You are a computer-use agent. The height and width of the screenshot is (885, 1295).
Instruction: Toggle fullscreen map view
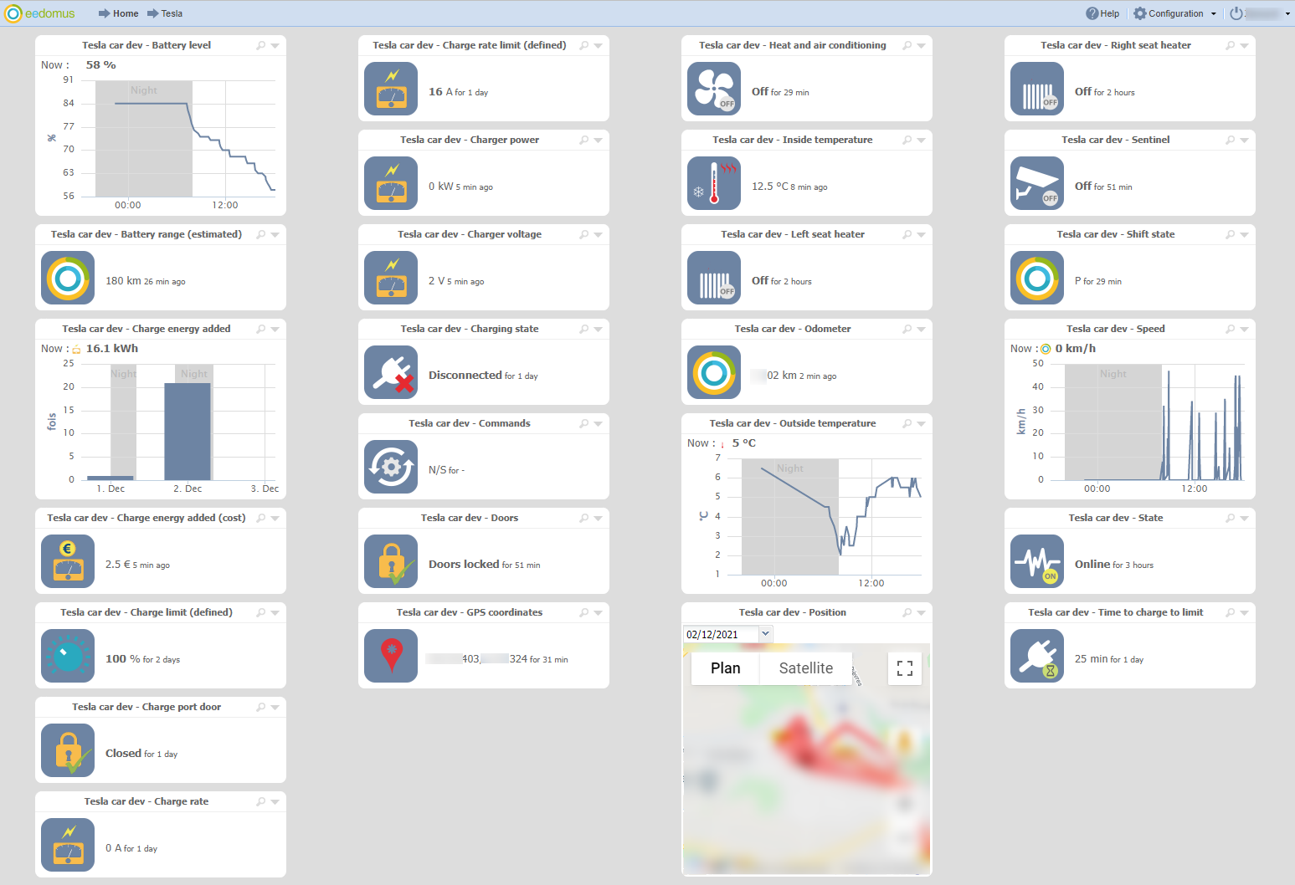point(905,668)
